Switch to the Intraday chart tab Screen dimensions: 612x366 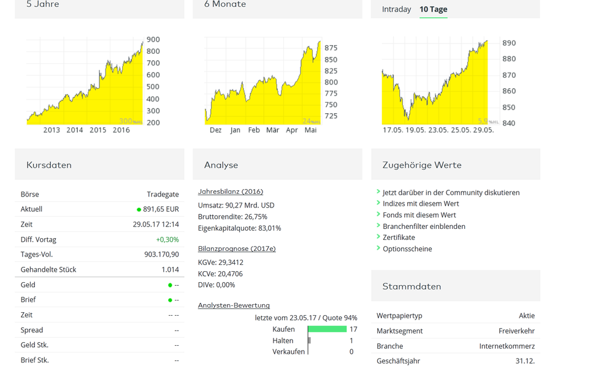point(396,9)
